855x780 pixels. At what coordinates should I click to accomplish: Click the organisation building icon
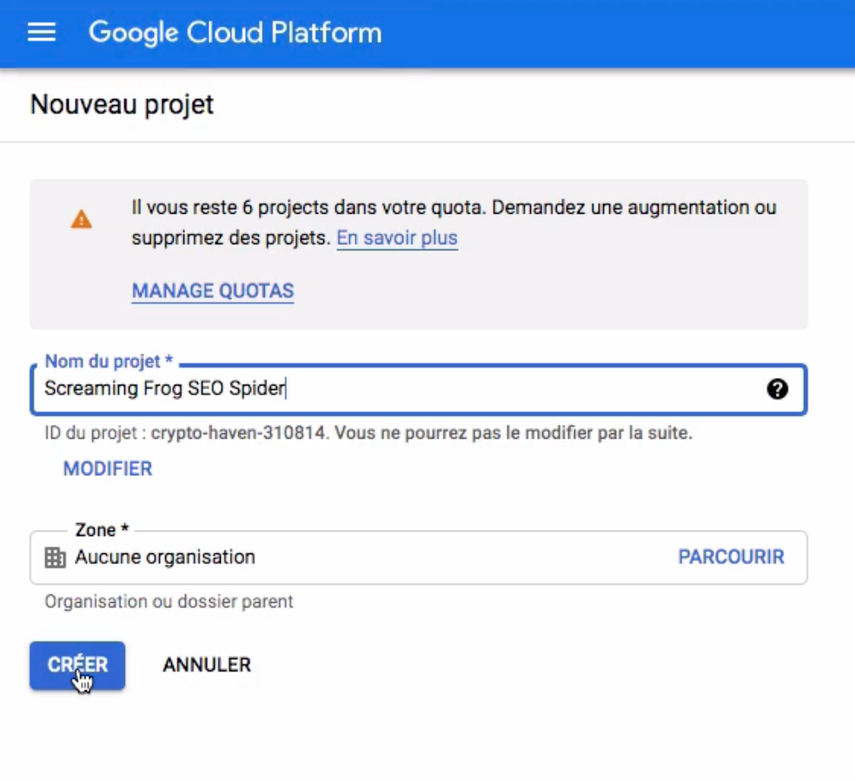coord(55,558)
